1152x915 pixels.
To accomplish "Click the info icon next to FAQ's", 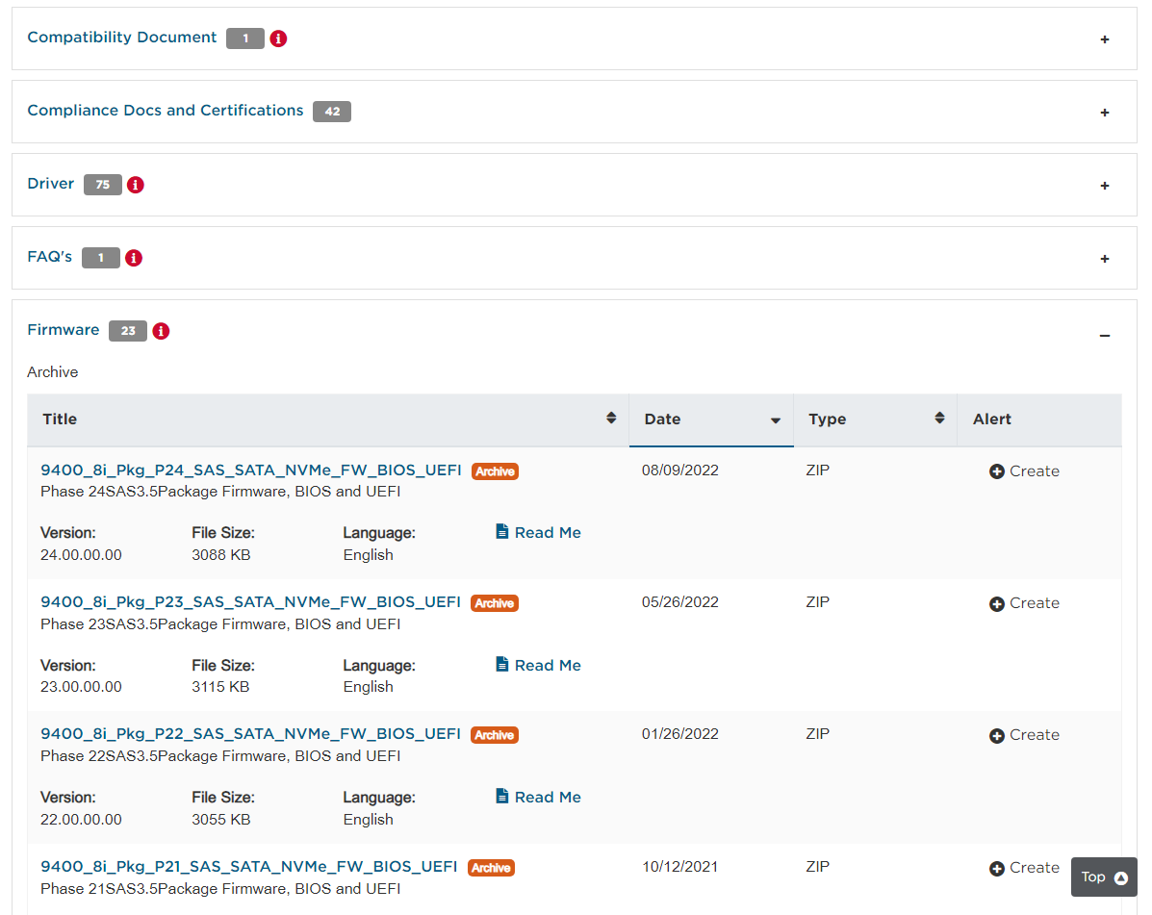I will [134, 258].
